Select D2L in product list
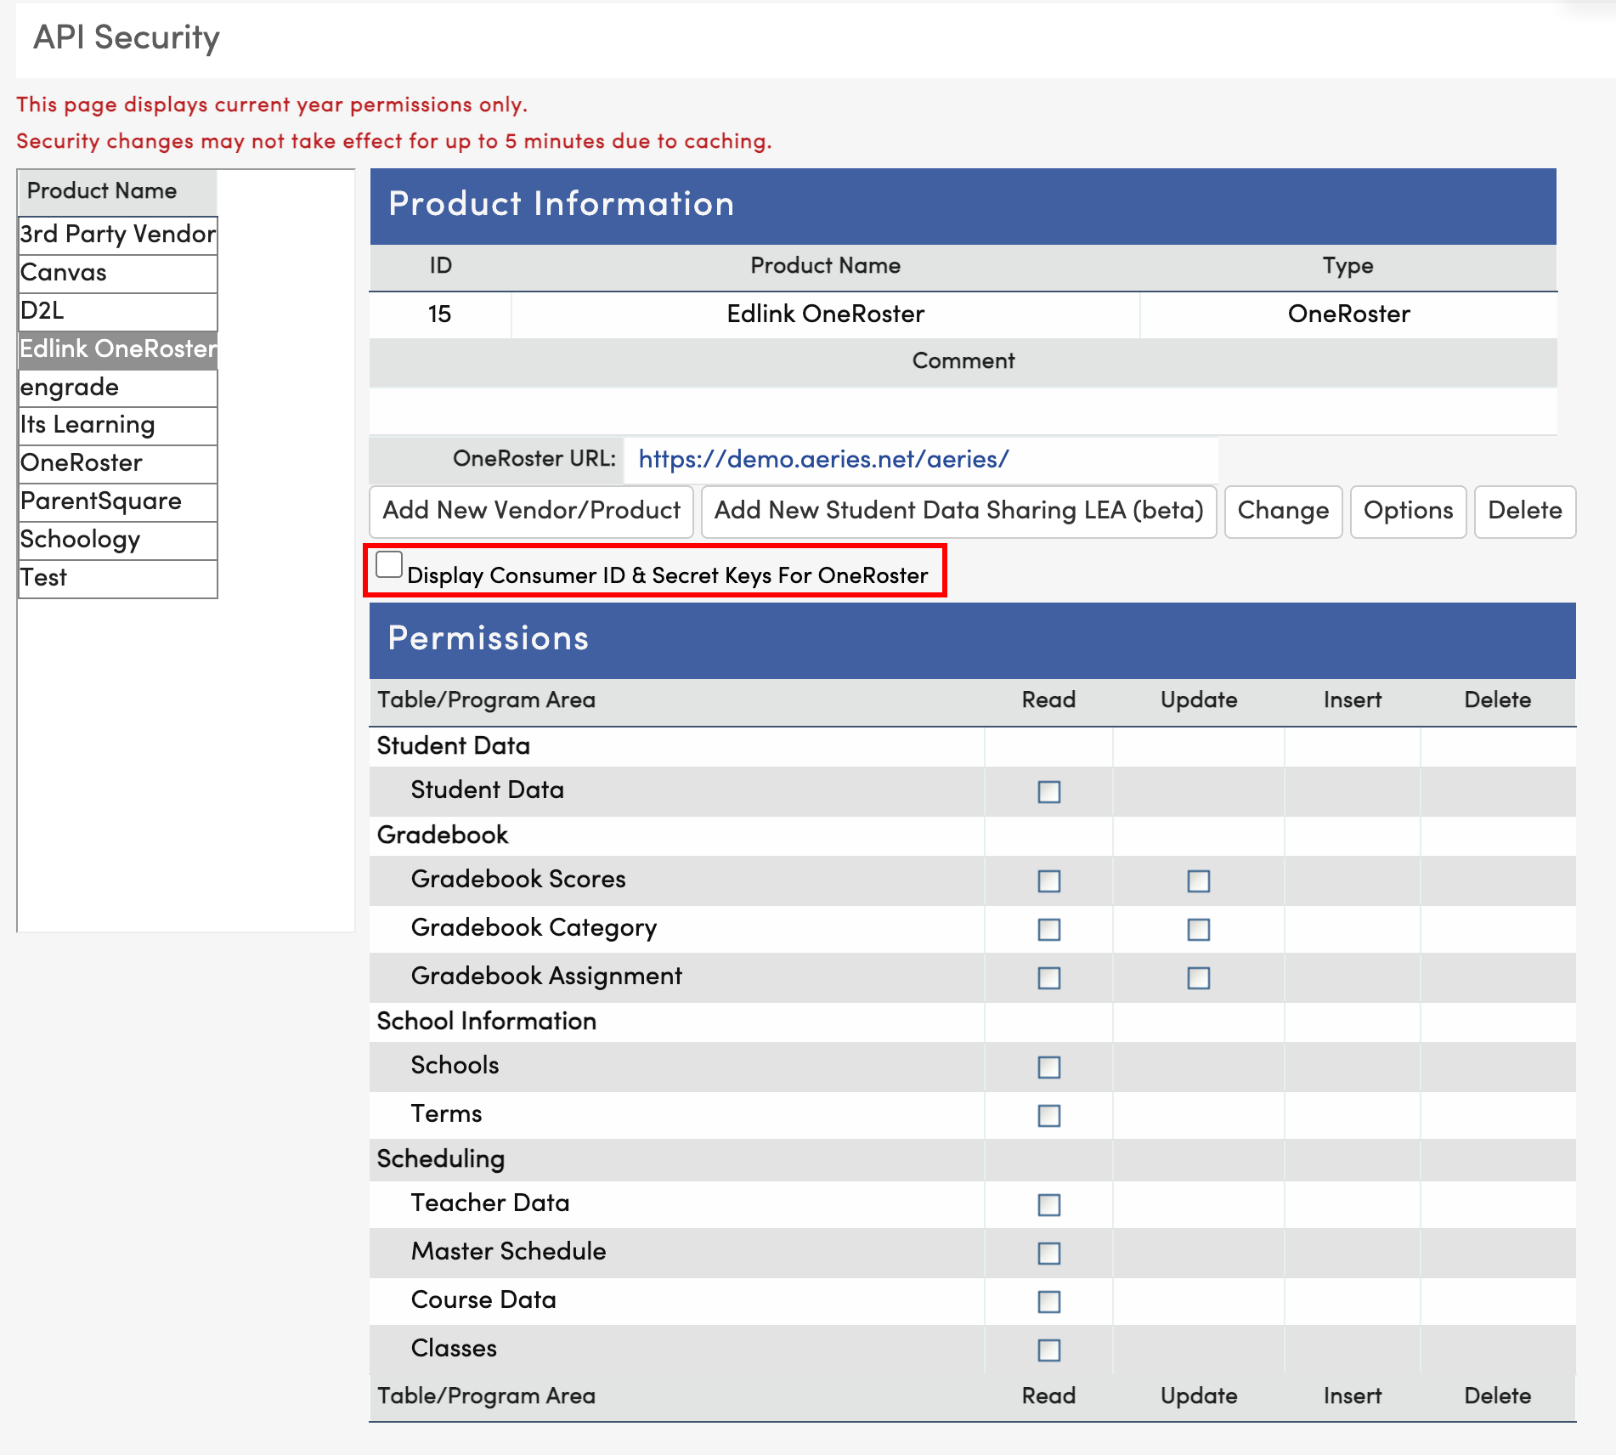Screen dimensions: 1616x1455 tap(118, 311)
